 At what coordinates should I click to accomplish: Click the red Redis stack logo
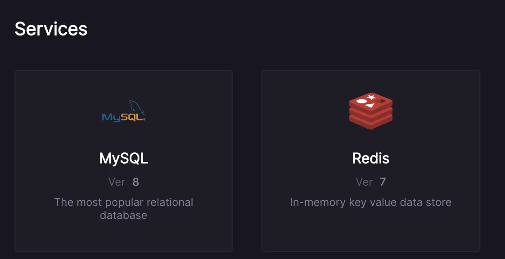click(371, 111)
